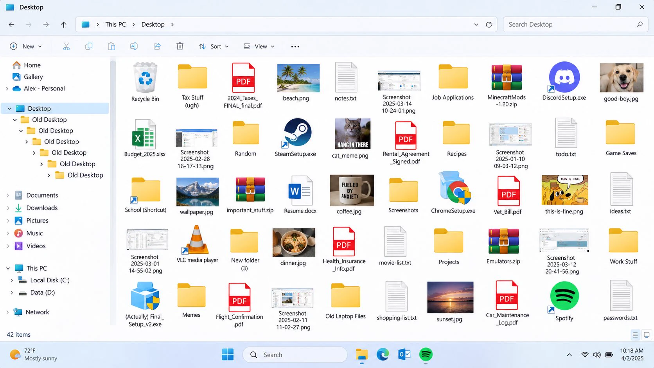Select passwords.txt text file

(621, 296)
